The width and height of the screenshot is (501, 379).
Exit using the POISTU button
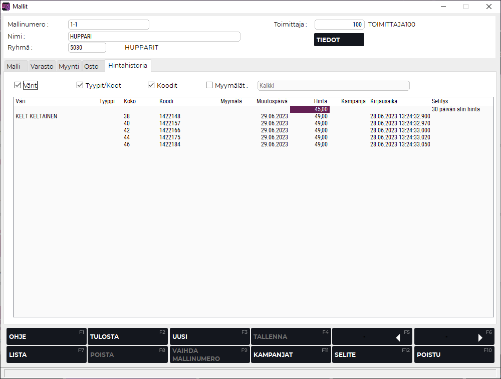click(453, 354)
